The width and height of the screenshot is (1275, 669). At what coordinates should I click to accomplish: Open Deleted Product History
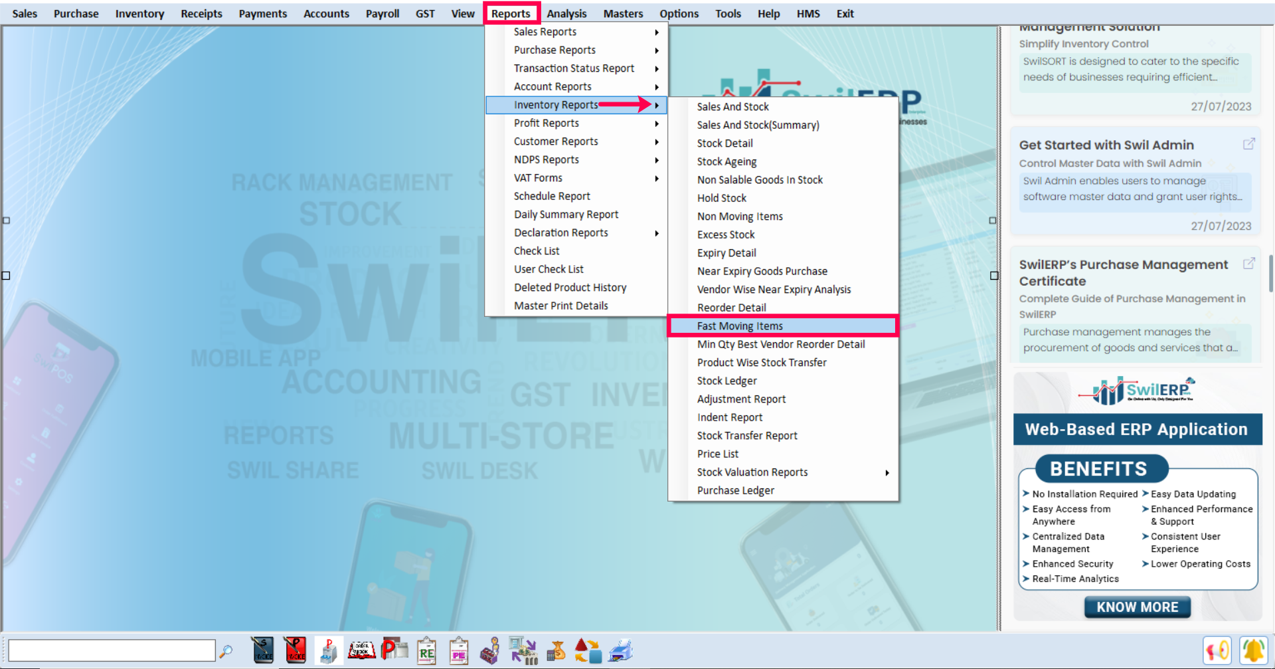pyautogui.click(x=576, y=288)
